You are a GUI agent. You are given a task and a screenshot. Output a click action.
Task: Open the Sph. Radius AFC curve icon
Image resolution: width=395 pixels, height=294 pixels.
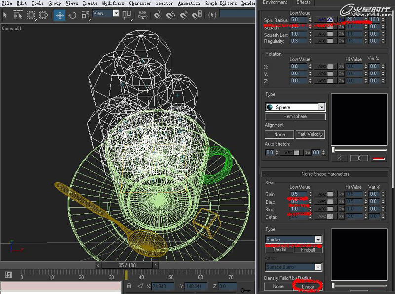(330, 19)
